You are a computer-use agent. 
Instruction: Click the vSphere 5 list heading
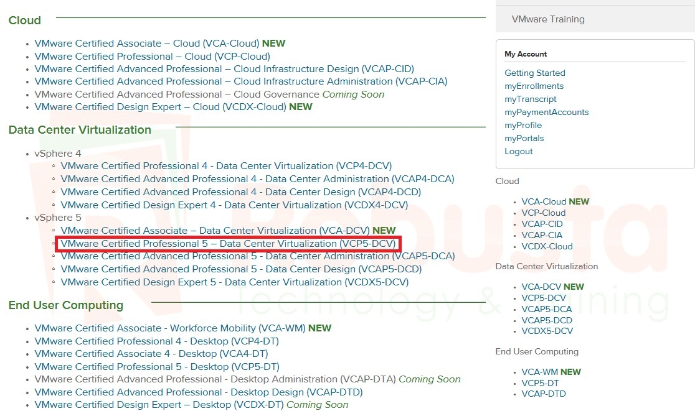pos(58,218)
